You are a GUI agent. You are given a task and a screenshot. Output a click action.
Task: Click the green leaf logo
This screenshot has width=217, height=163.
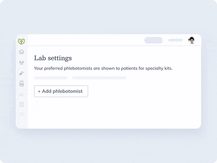click(x=21, y=41)
